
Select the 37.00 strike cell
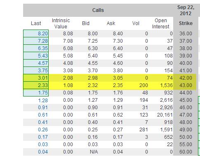(x=186, y=41)
